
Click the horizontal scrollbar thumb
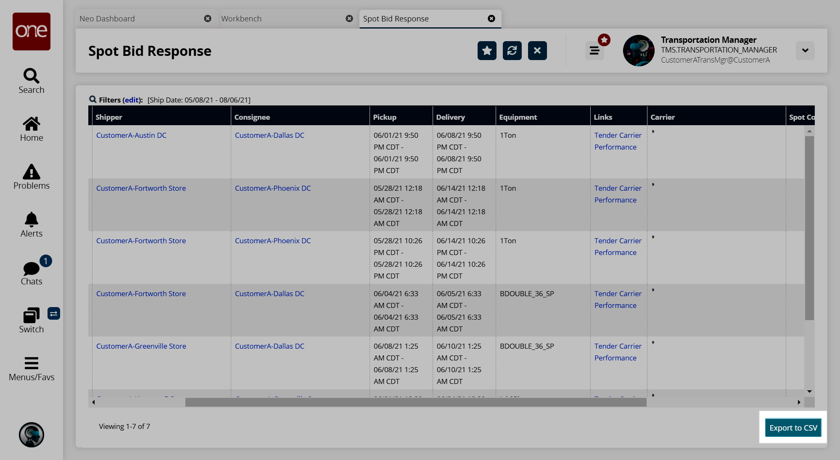(415, 402)
